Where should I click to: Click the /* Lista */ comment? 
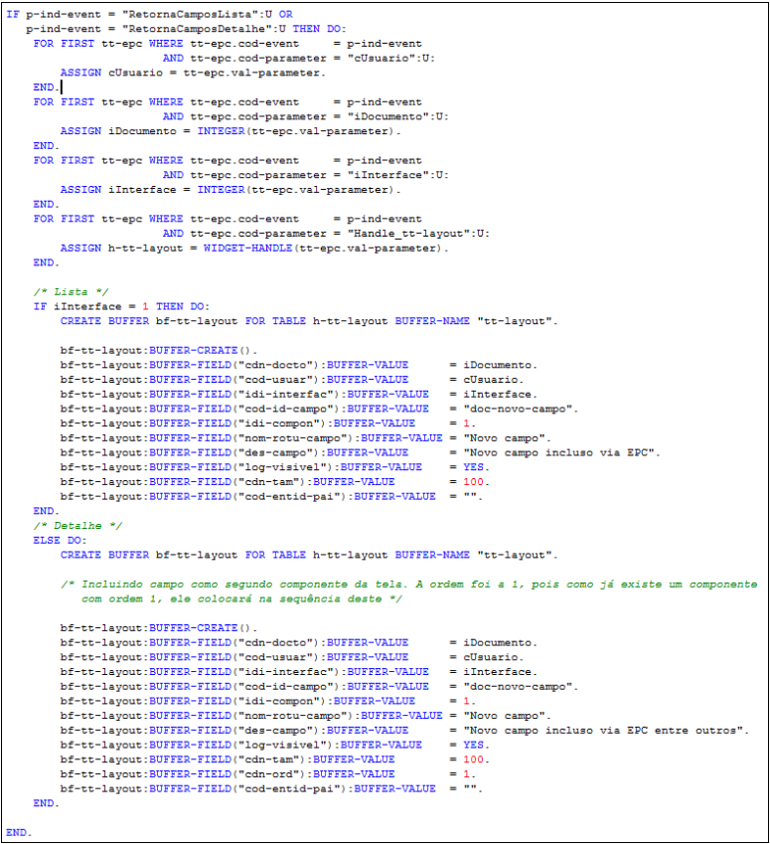click(71, 292)
